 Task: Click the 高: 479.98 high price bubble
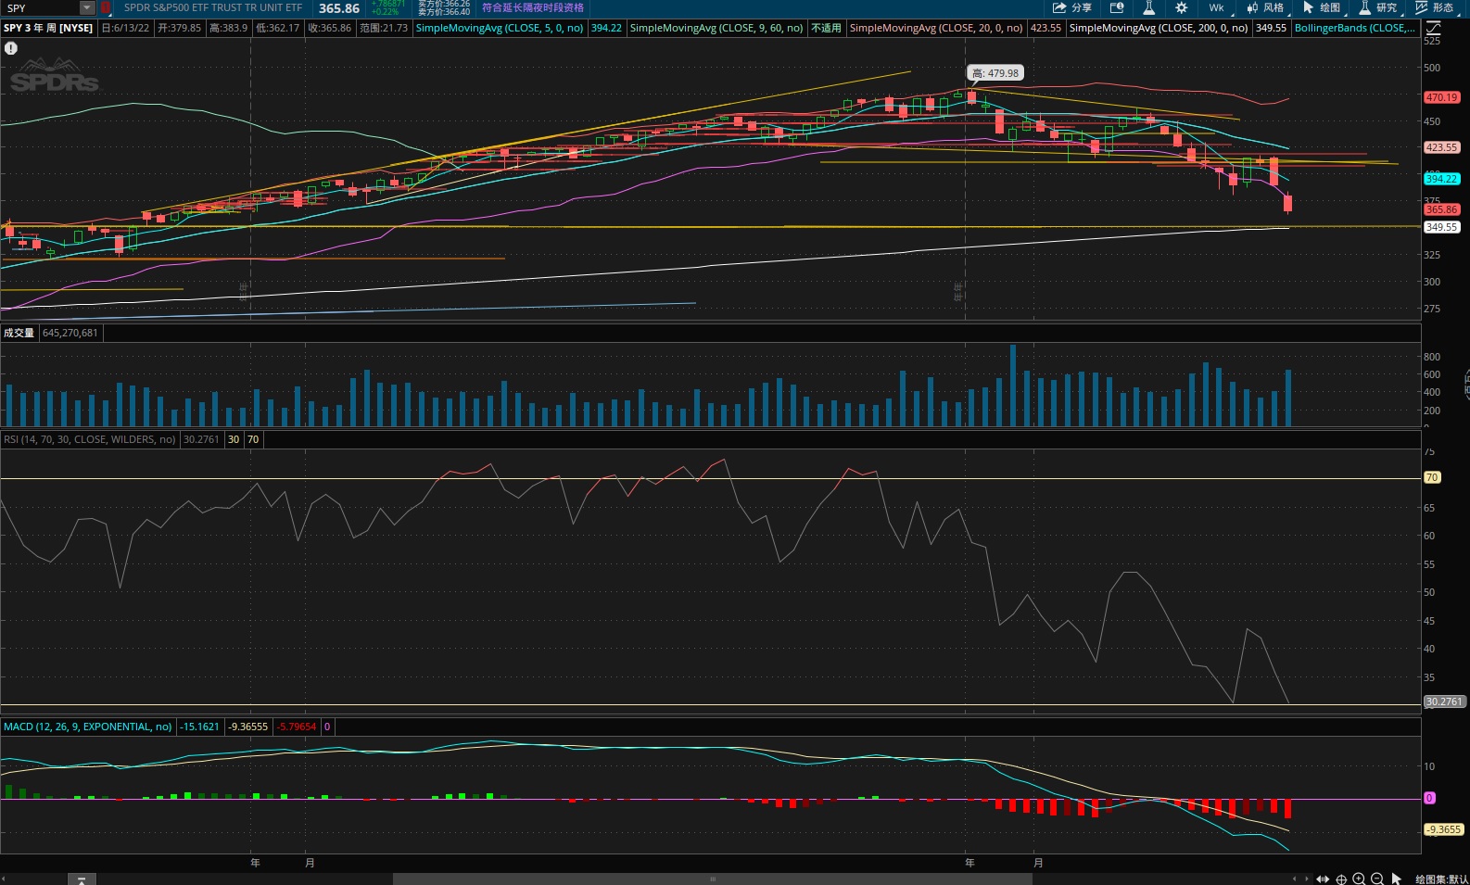coord(995,73)
